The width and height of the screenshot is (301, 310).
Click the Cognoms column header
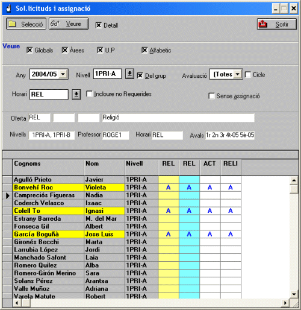pos(48,167)
